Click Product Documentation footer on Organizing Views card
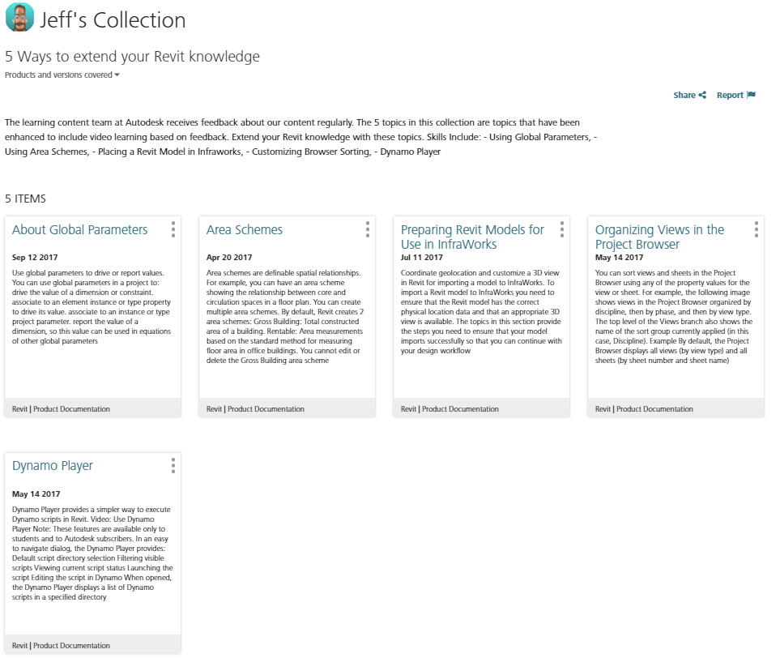Image resolution: width=780 pixels, height=658 pixels. [654, 409]
